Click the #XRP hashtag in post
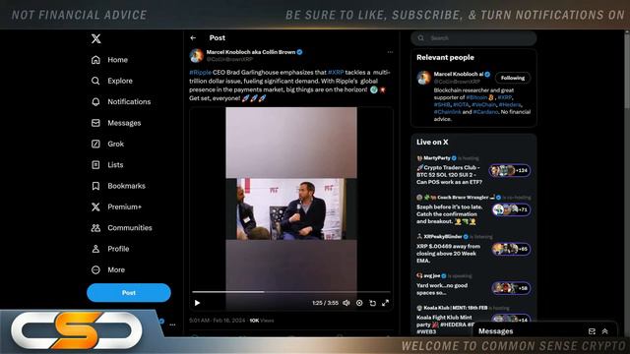630x354 pixels. (x=336, y=72)
